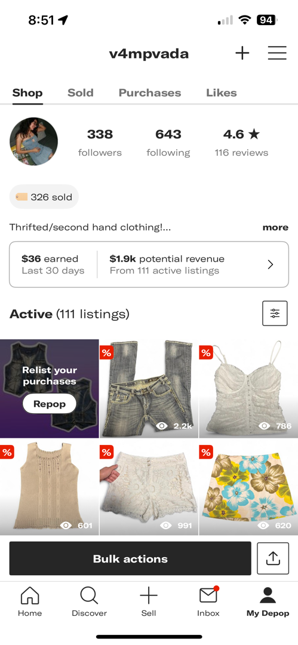
Task: Expand the bio with more
Action: (x=275, y=228)
